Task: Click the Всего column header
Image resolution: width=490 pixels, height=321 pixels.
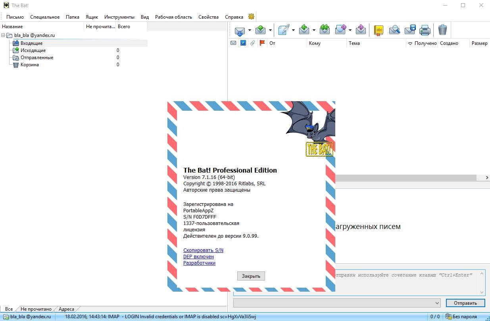Action: click(124, 27)
